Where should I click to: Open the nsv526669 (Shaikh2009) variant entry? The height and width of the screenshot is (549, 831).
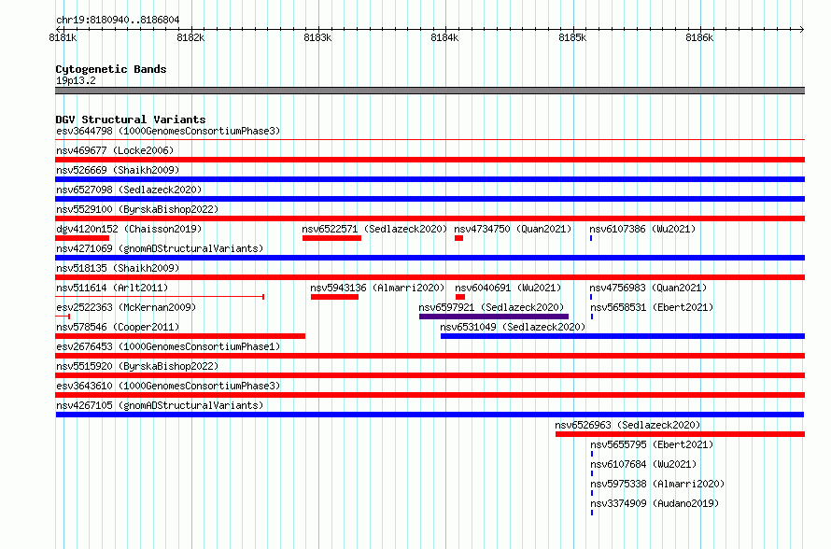tap(118, 170)
